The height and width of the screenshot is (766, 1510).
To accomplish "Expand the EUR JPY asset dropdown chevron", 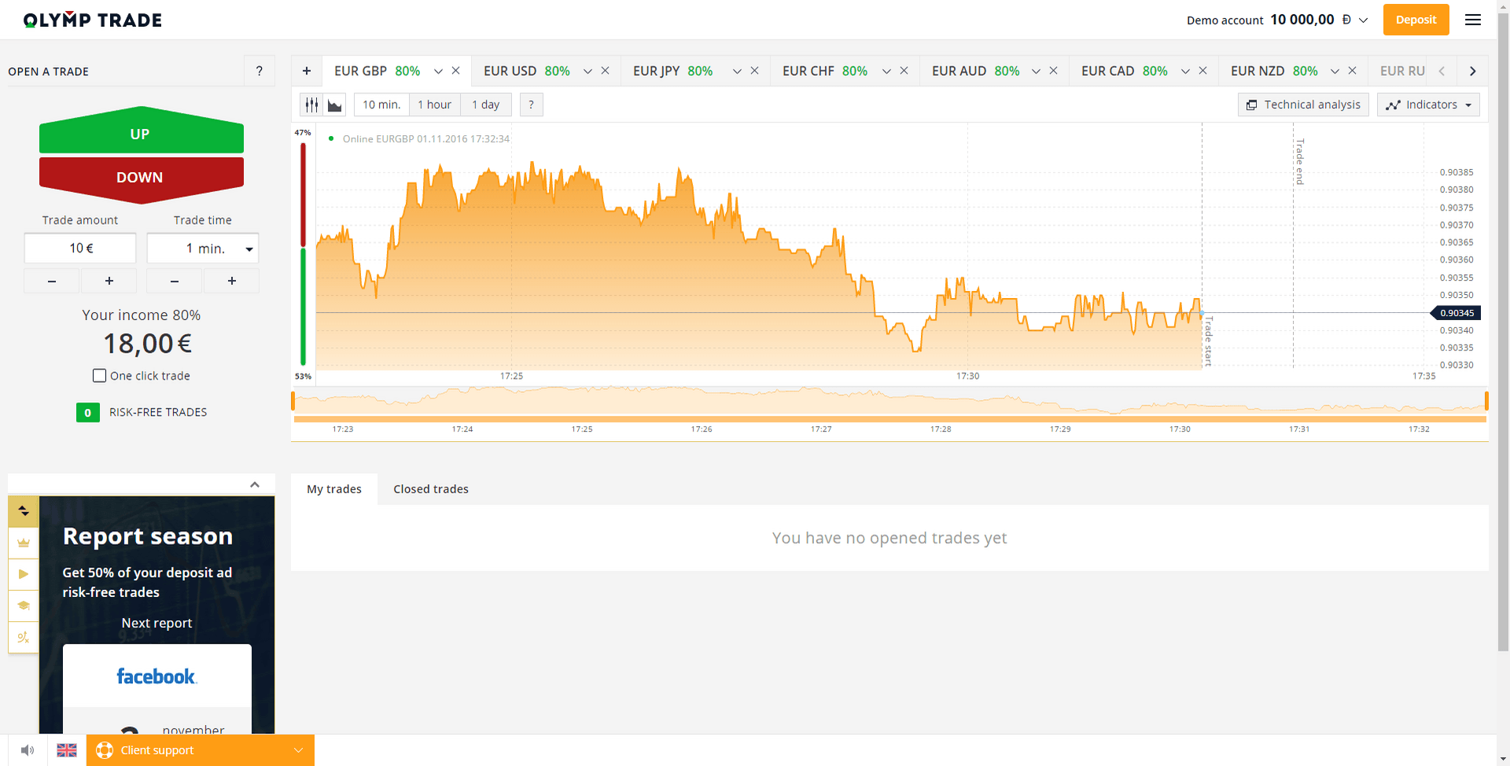I will tap(737, 72).
